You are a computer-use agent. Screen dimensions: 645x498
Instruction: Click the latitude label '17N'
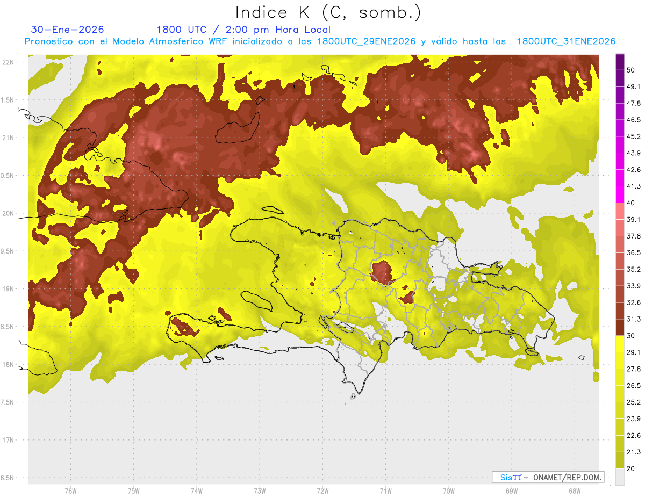point(9,440)
